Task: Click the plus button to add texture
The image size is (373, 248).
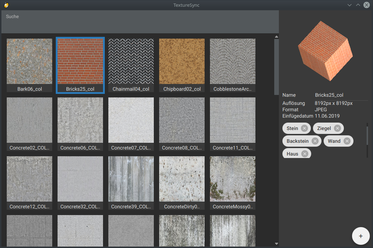Action: coord(361,236)
